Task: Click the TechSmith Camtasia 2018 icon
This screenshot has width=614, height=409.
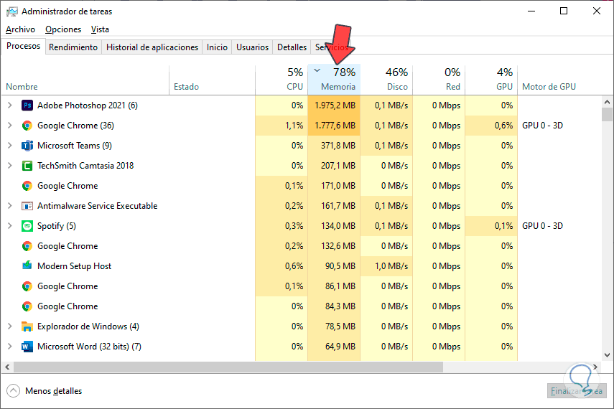Action: pos(27,166)
